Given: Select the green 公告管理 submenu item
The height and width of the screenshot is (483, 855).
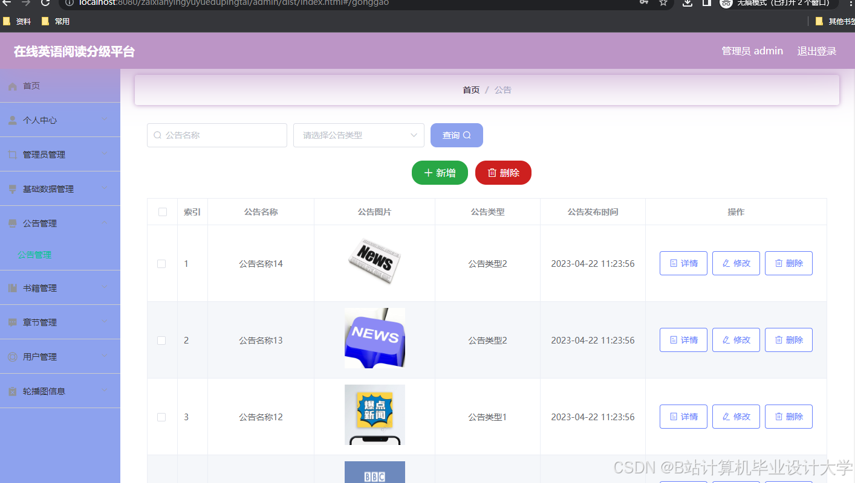Looking at the screenshot, I should click(x=34, y=255).
